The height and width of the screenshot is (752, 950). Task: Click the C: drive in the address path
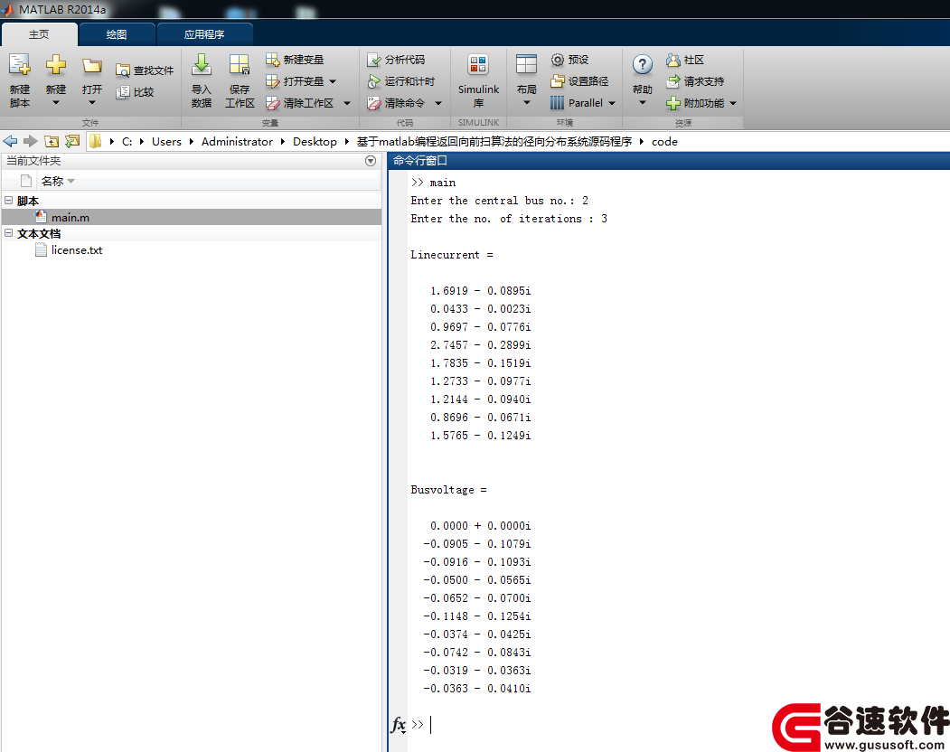coord(127,141)
